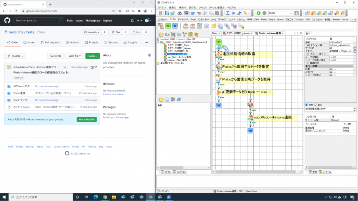Click the sub-flow node beside sub_Platio→kintone連携
The height and width of the screenshot is (201, 358).
click(x=250, y=118)
